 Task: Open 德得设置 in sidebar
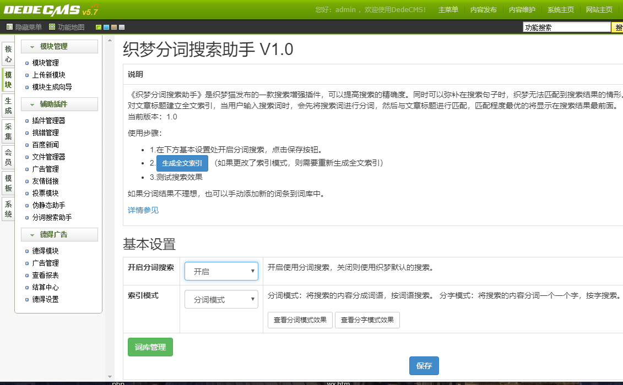click(x=45, y=299)
